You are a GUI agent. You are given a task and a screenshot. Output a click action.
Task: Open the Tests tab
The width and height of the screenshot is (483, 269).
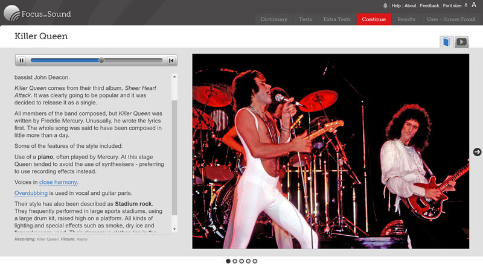click(x=305, y=19)
